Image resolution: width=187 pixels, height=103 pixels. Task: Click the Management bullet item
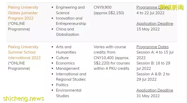click(x=68, y=68)
